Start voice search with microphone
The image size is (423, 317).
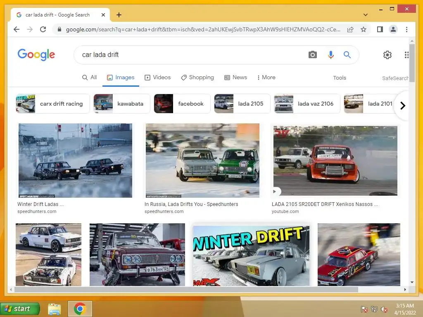(x=331, y=55)
